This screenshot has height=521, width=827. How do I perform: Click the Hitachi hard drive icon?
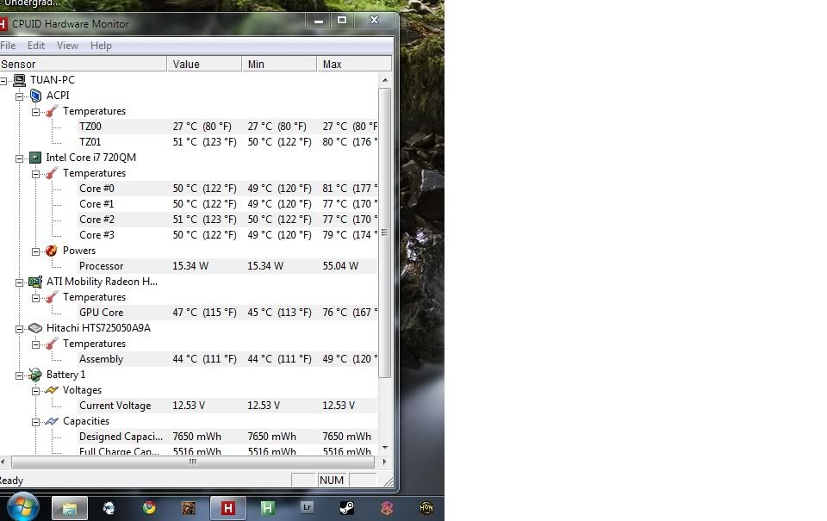(35, 328)
